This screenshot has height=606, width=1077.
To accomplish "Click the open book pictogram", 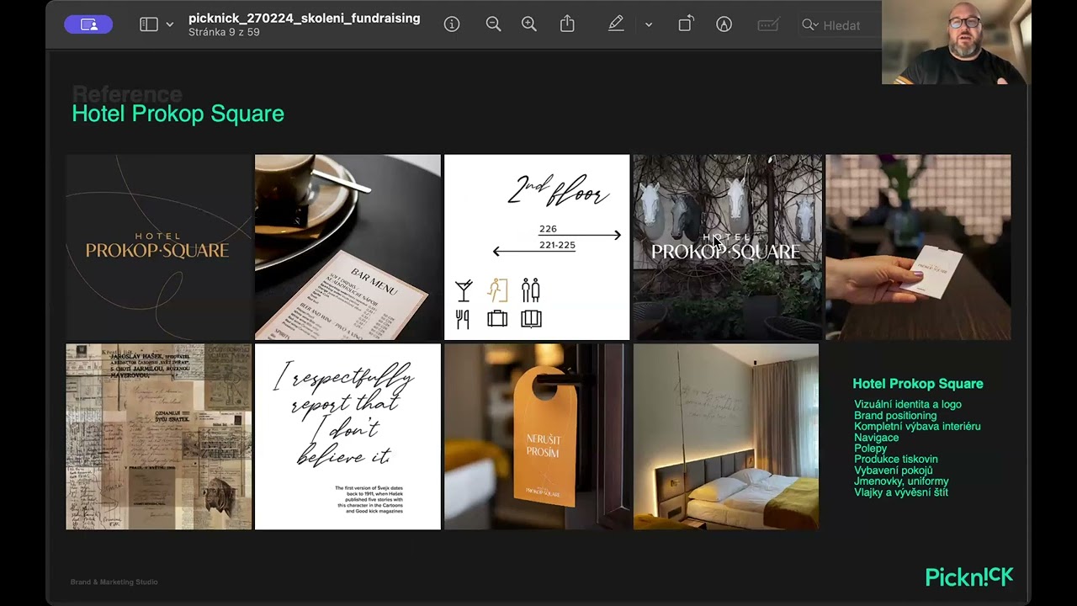I will coord(531,319).
